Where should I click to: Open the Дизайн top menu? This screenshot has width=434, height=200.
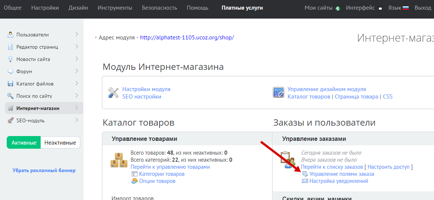click(x=78, y=8)
